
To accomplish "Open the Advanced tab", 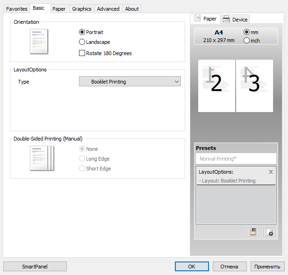I will click(x=108, y=9).
